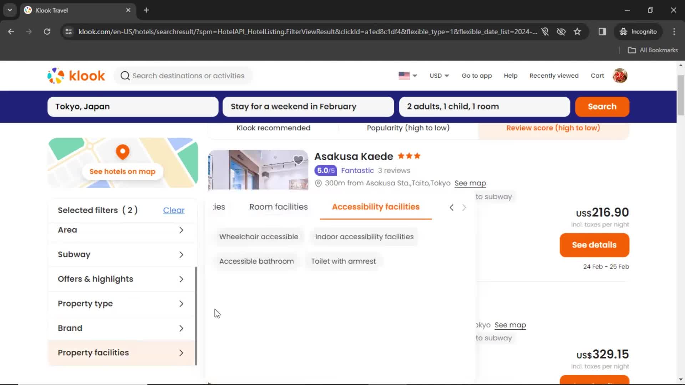This screenshot has height=385, width=685.
Task: Open the USD currency dropdown
Action: pyautogui.click(x=439, y=76)
